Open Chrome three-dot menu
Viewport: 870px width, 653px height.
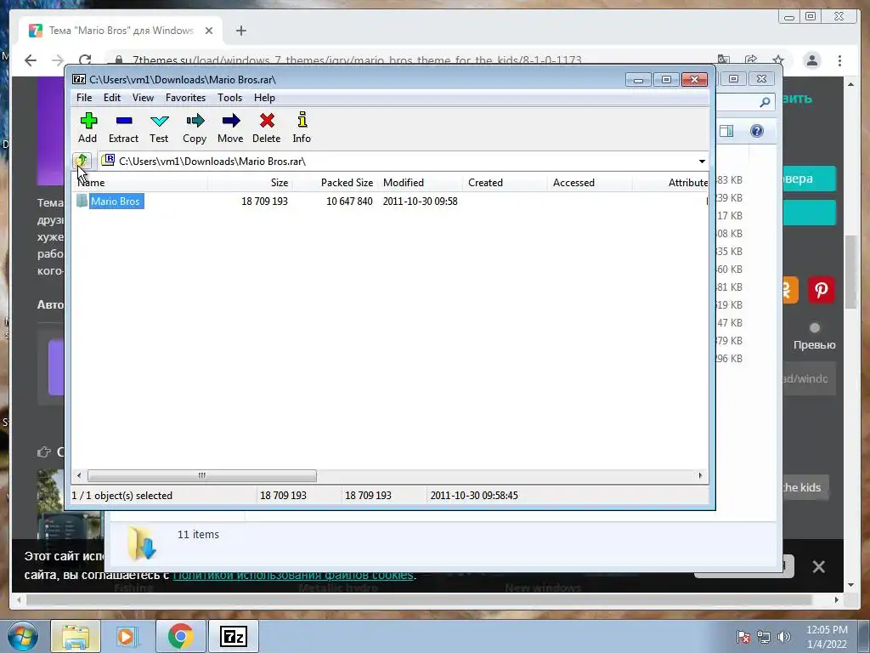(839, 60)
